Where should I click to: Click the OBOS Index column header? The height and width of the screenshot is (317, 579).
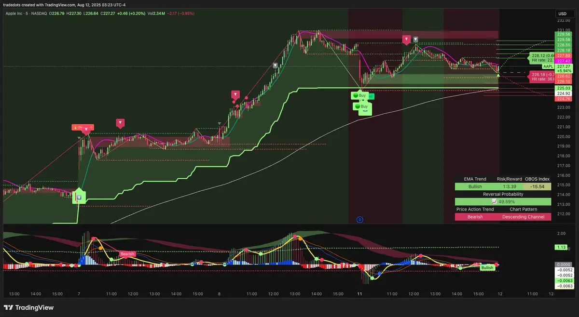tap(537, 179)
